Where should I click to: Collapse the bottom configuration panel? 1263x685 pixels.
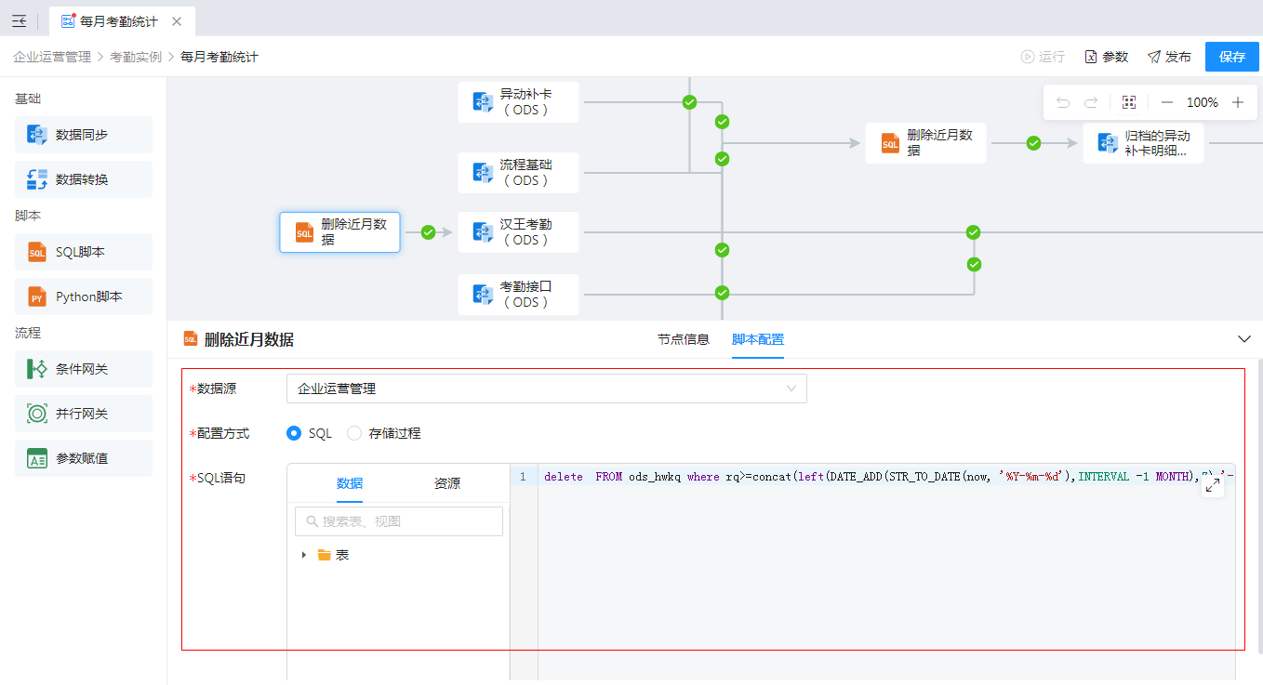coord(1244,339)
